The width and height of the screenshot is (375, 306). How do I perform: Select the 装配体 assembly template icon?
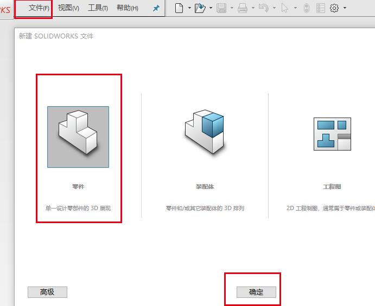pos(205,132)
